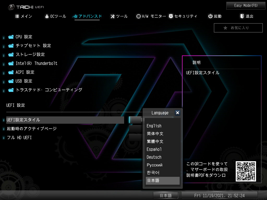Open the UEFI設定スタイル value dropdown
The width and height of the screenshot is (267, 200).
[x=136, y=120]
